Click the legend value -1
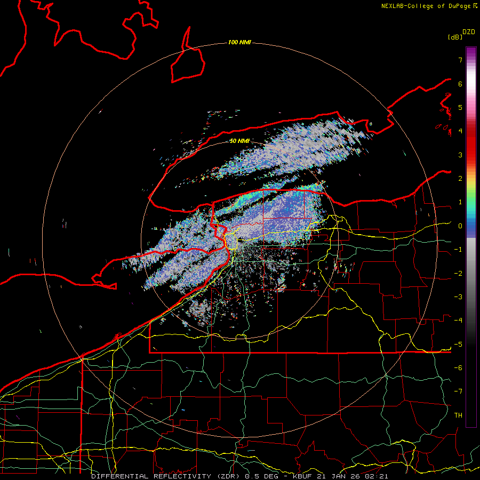480x480 pixels. (x=458, y=250)
